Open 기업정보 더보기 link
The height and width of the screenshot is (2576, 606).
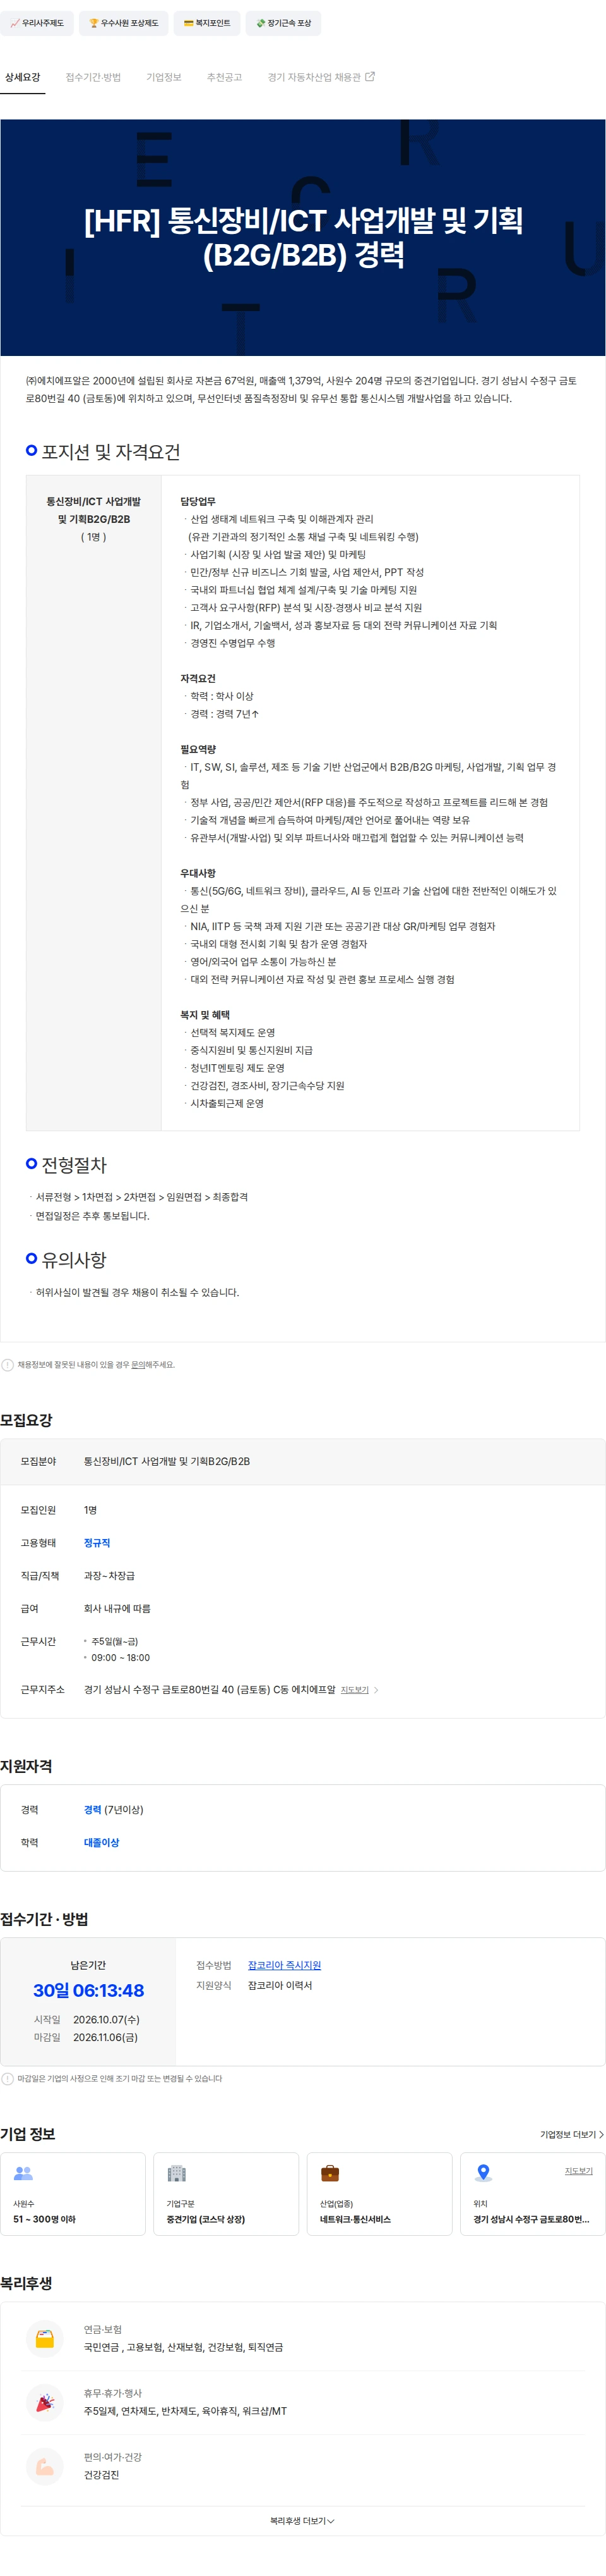click(572, 2134)
